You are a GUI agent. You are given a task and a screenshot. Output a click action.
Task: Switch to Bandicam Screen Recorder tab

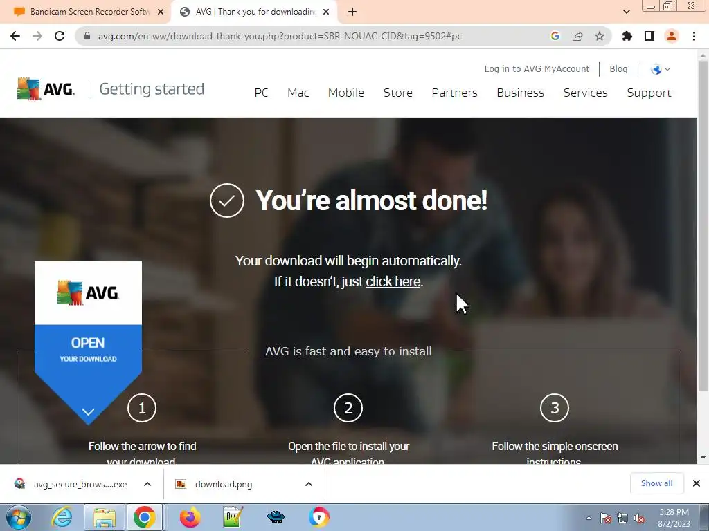pos(85,12)
